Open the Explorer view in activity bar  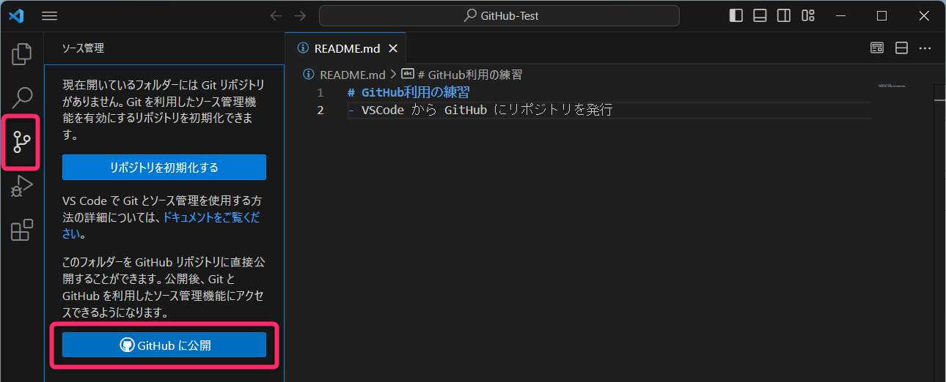pos(22,53)
